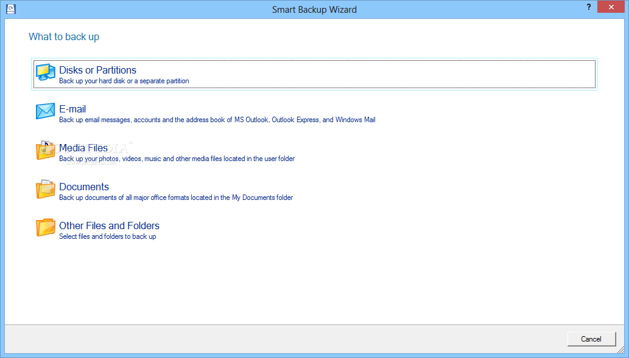Click the description about photos, videos, music
This screenshot has height=358, width=629.
pyautogui.click(x=177, y=159)
